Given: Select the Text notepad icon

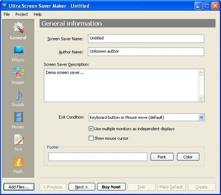Looking at the screenshot, I should coord(19,139).
